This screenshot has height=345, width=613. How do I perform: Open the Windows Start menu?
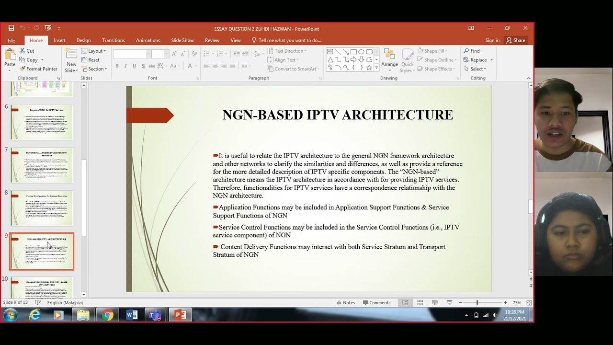10,315
